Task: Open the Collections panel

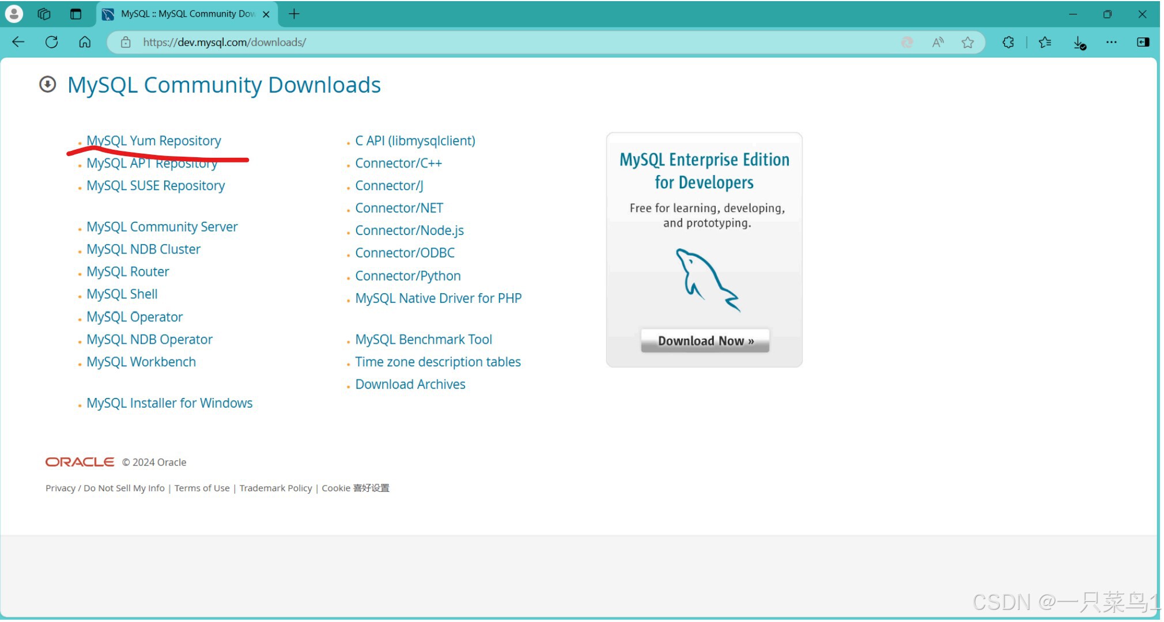Action: point(1045,42)
